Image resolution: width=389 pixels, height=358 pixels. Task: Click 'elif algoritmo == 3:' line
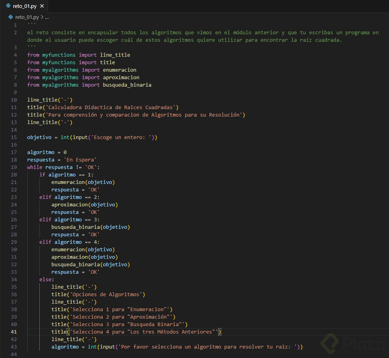[x=69, y=219]
